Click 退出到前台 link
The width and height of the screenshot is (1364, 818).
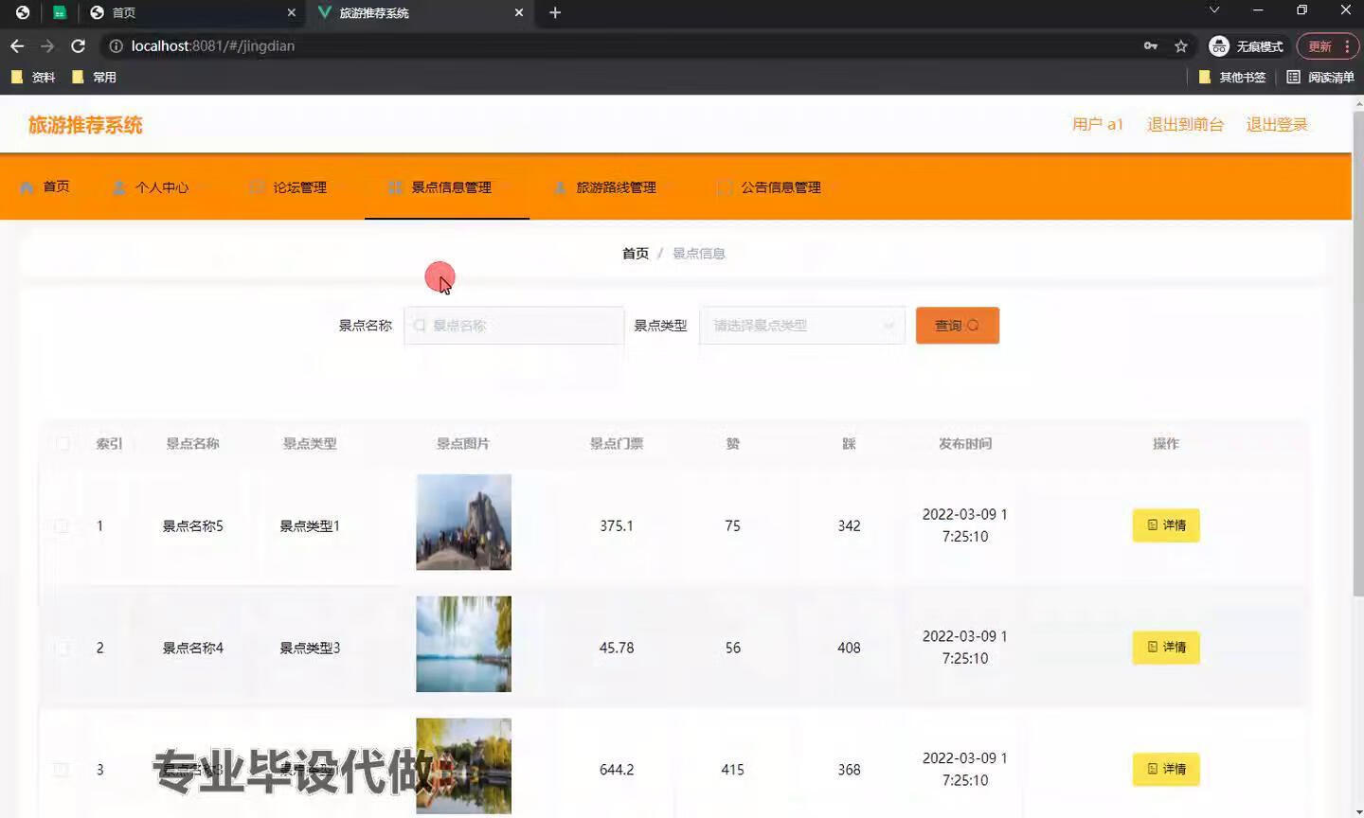(x=1185, y=124)
